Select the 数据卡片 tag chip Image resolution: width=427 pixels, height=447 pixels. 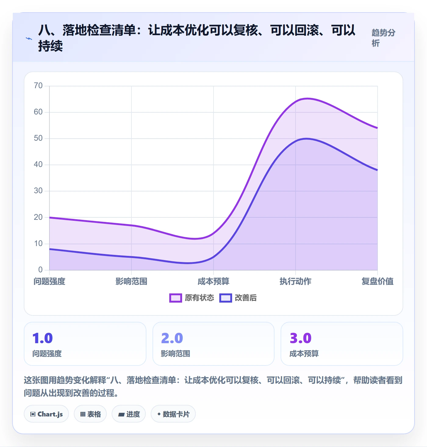coord(173,414)
